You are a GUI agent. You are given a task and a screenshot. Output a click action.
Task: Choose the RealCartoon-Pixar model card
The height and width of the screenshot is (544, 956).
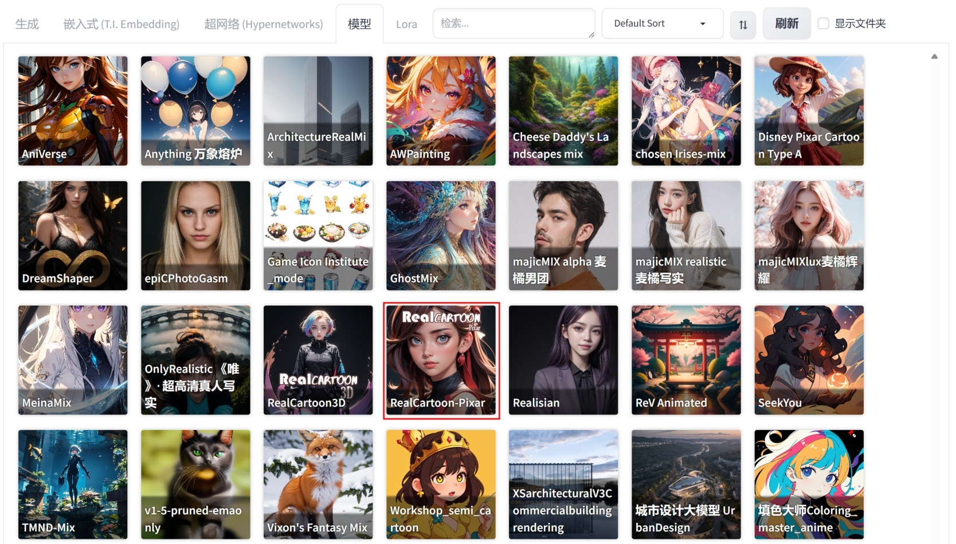pyautogui.click(x=441, y=360)
